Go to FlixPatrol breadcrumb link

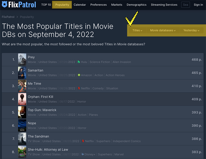8,17
